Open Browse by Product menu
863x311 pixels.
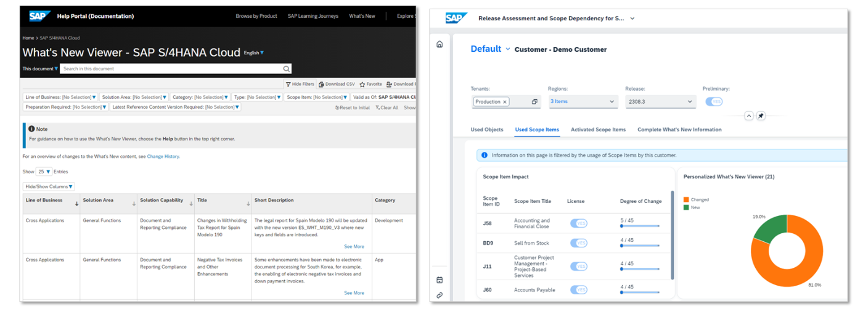tap(256, 16)
